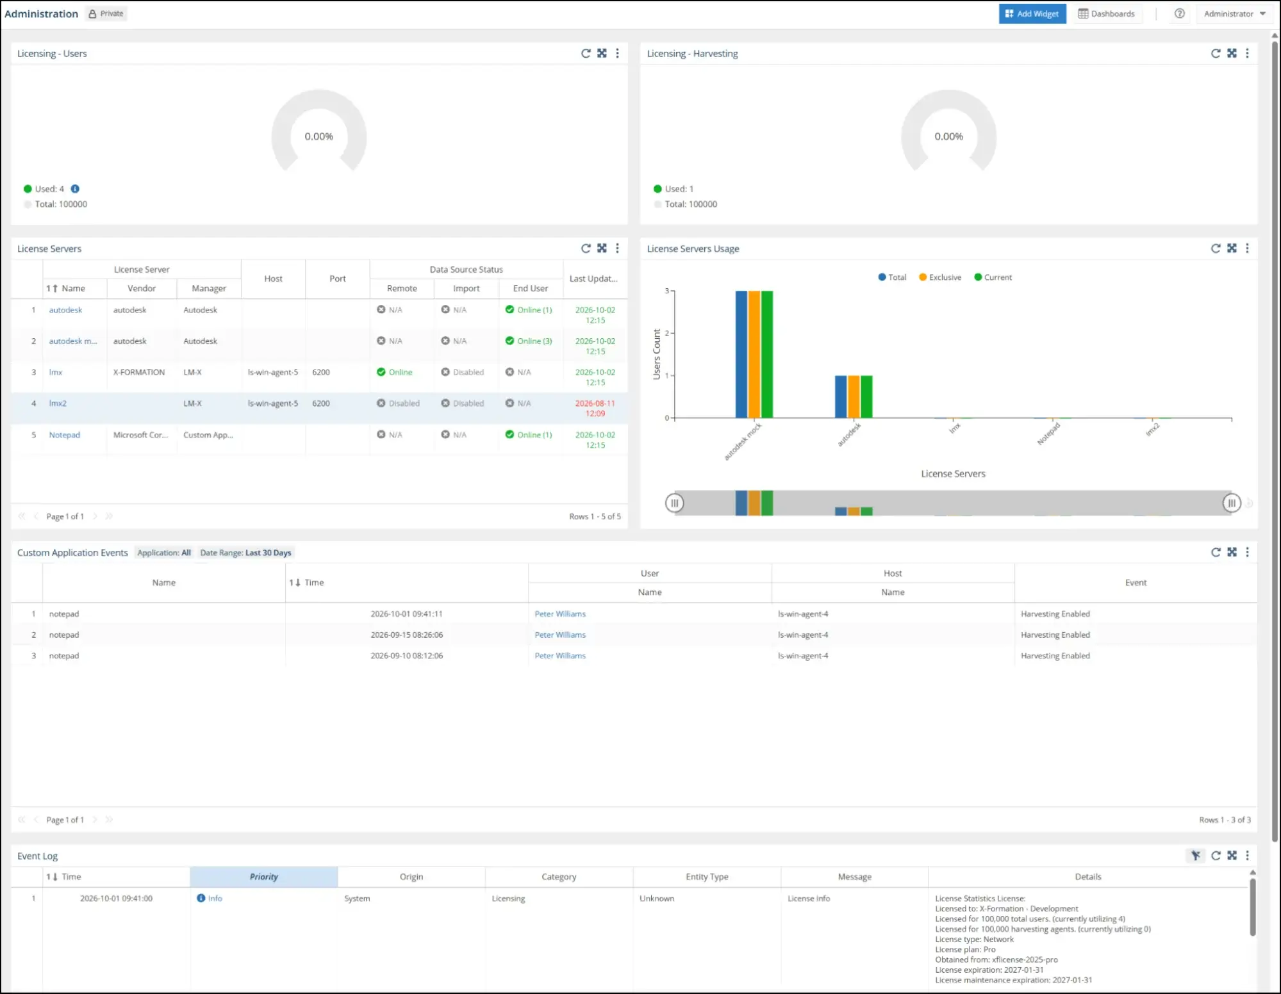Maximize Custom Application Events widget

(x=1232, y=552)
